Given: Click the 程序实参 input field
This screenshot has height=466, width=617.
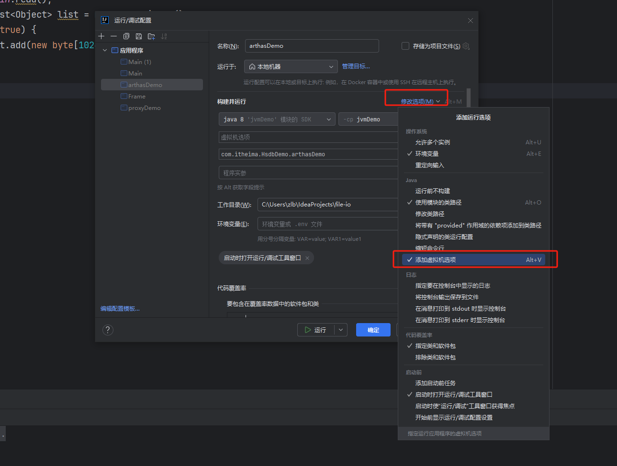Looking at the screenshot, I should click(x=308, y=173).
